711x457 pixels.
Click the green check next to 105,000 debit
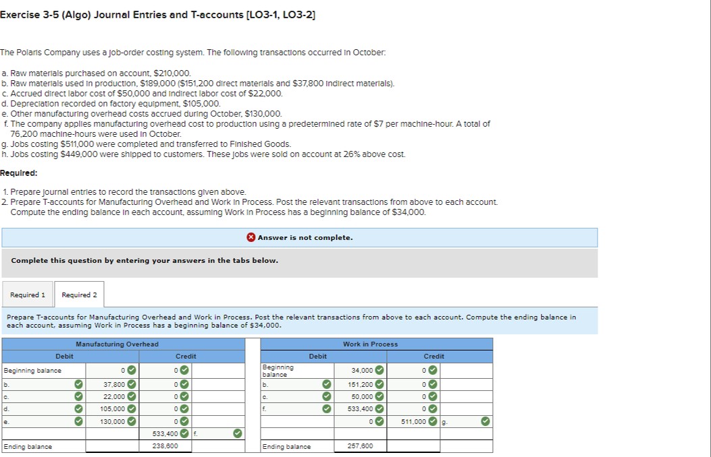[132, 410]
